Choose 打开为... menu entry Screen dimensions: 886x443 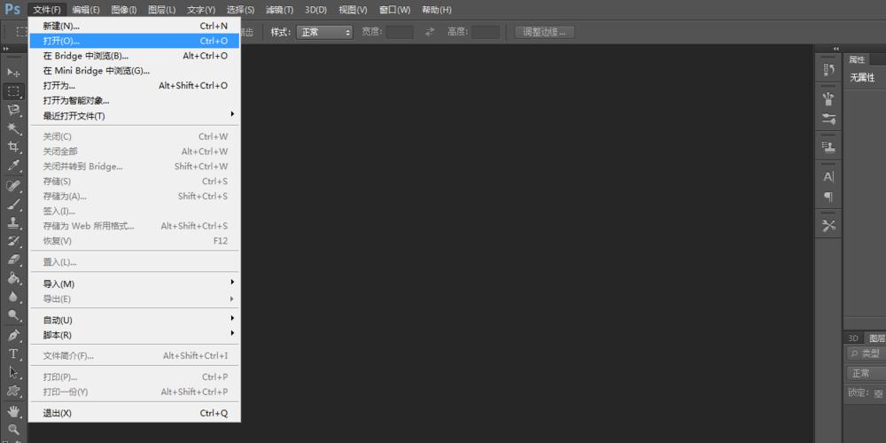tap(135, 85)
